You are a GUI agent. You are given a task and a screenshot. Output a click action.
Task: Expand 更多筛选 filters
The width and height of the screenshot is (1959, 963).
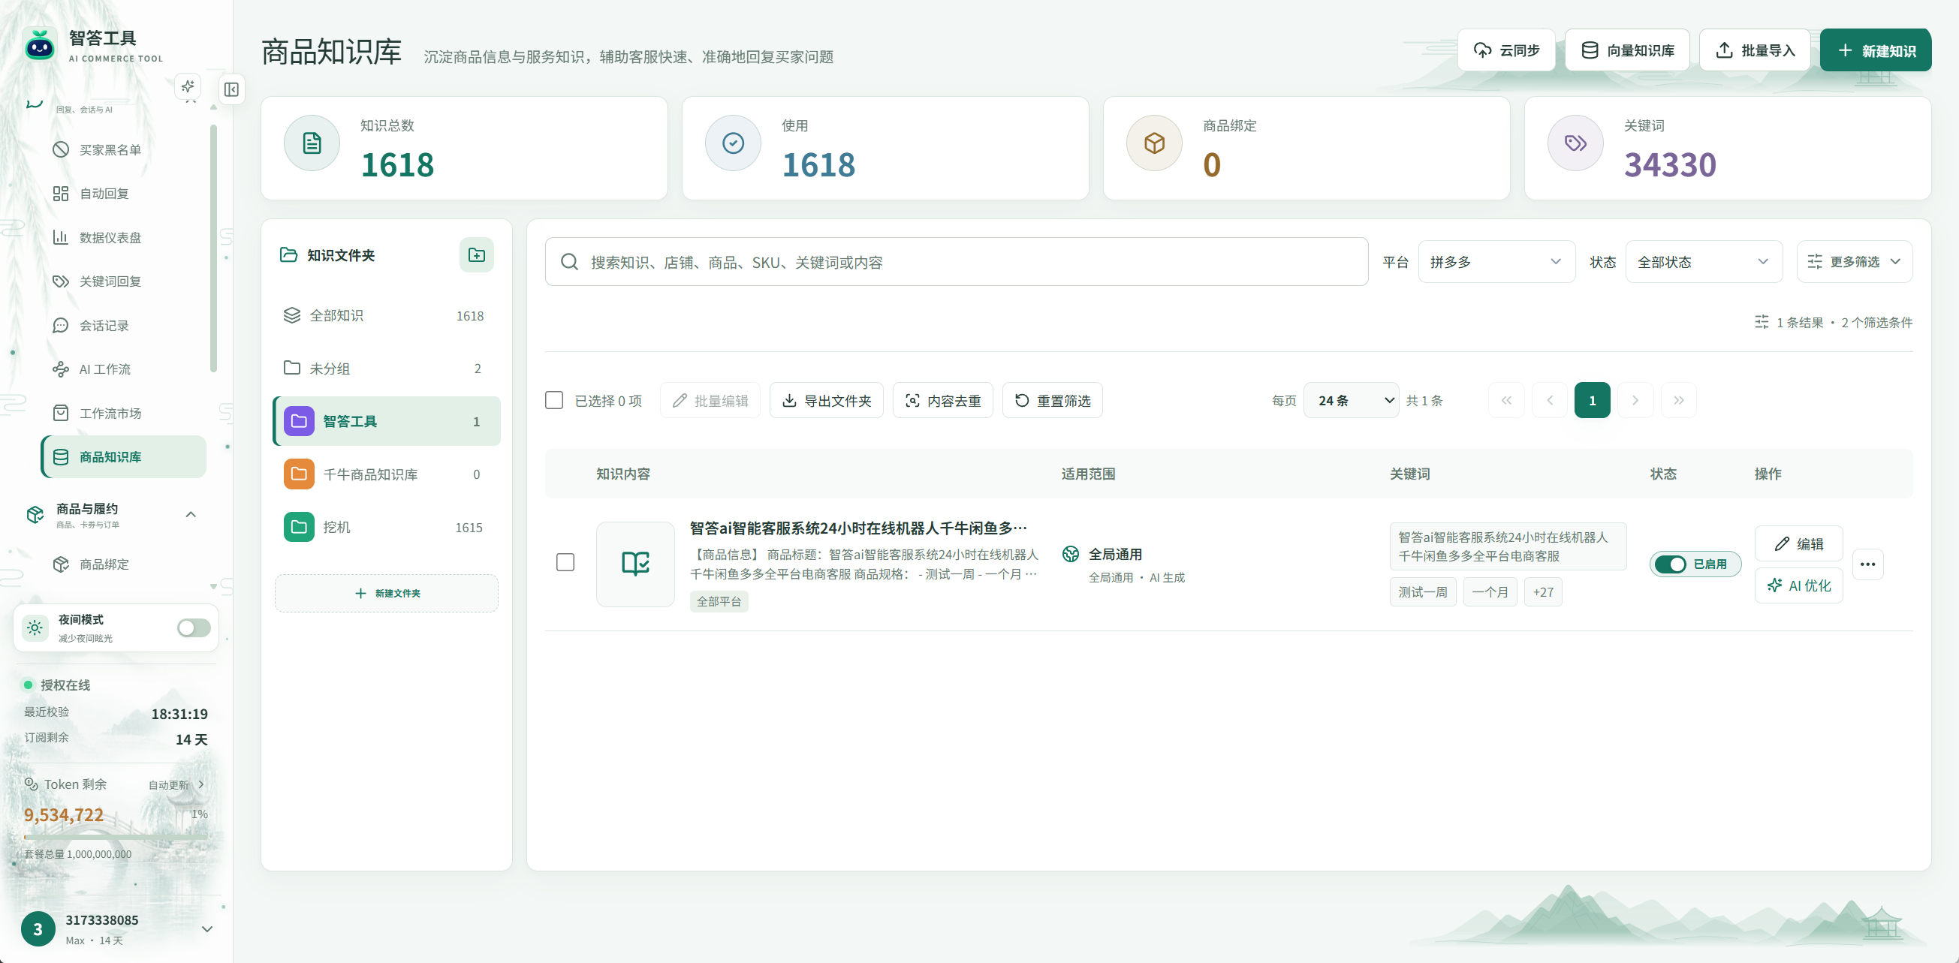(1854, 262)
